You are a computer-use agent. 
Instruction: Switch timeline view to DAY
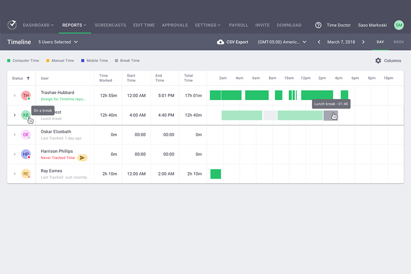[380, 42]
